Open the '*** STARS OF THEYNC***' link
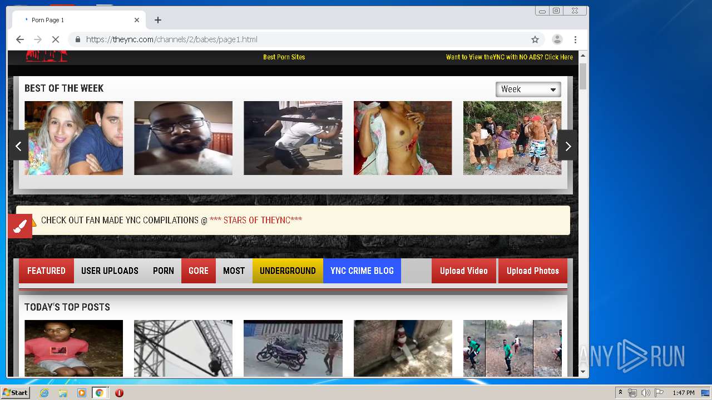This screenshot has width=712, height=400. point(256,220)
